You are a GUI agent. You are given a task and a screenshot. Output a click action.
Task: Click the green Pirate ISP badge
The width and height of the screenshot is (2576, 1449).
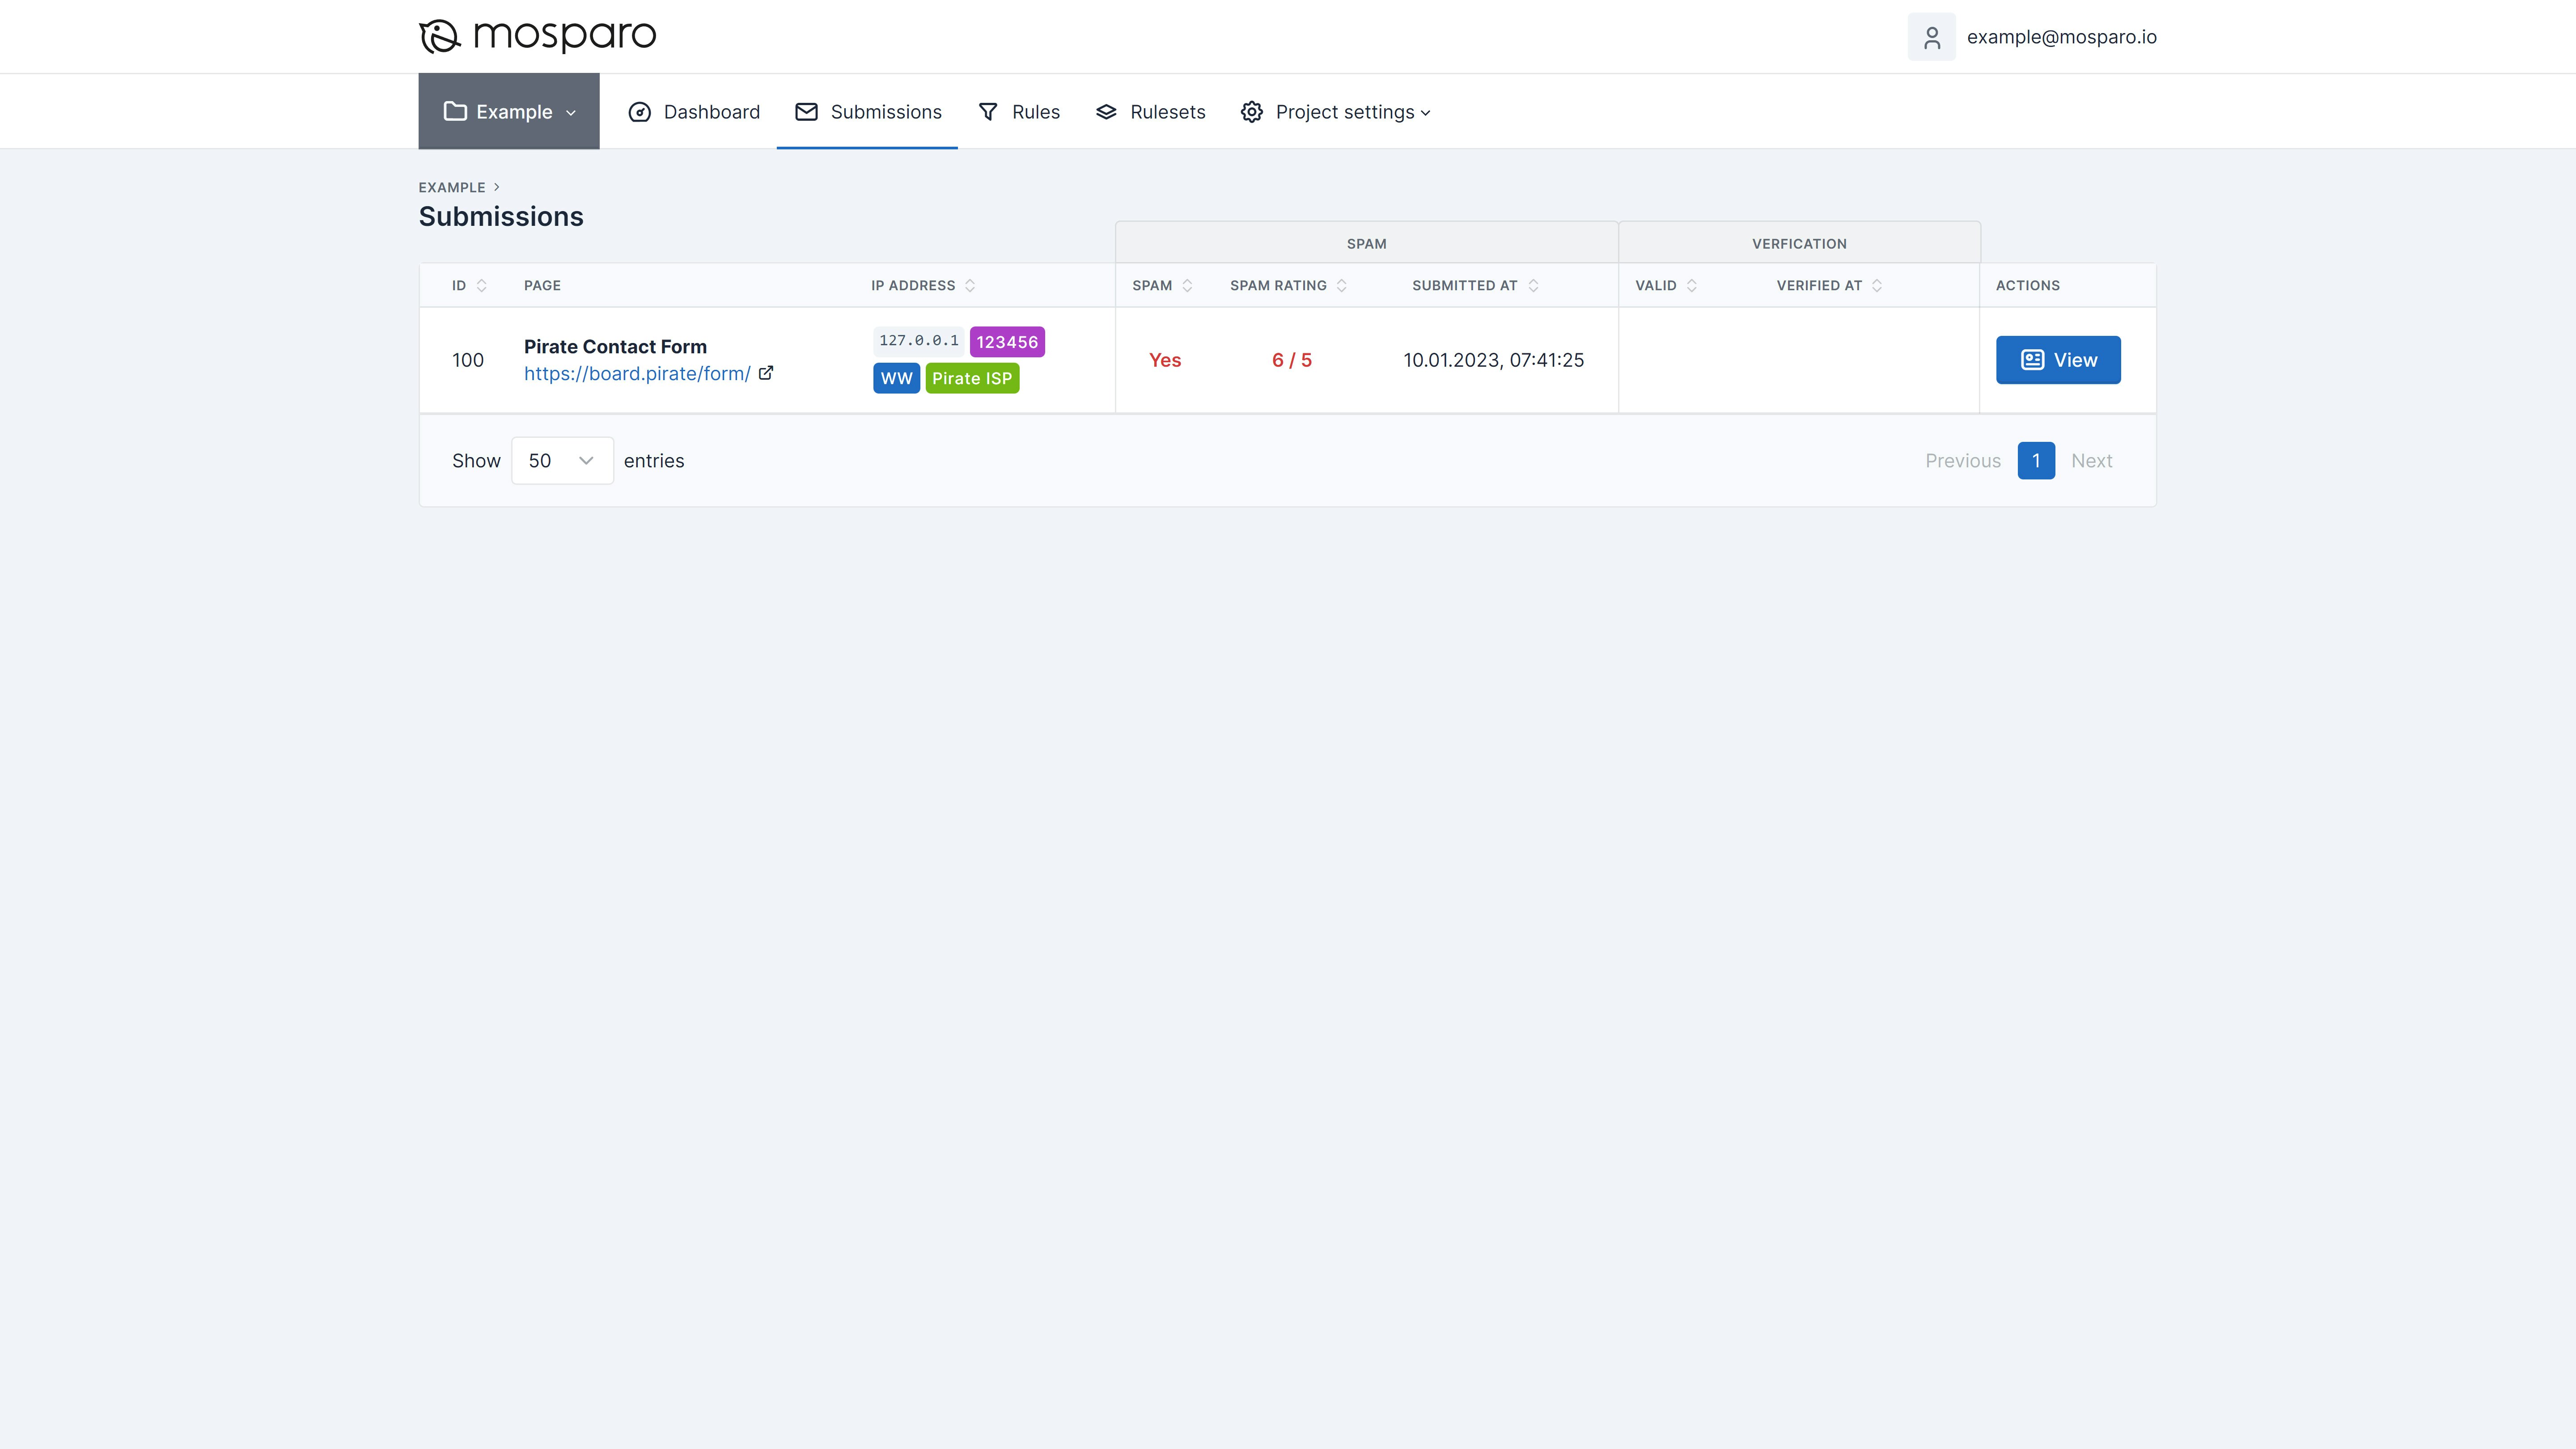[972, 379]
